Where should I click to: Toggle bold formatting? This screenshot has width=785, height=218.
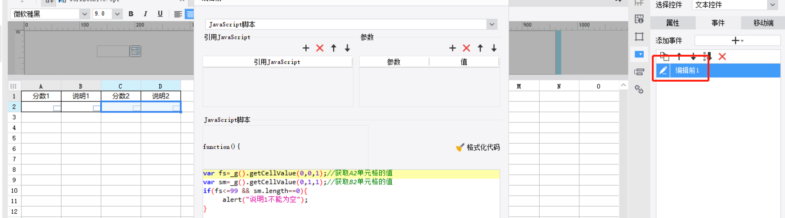tap(131, 14)
